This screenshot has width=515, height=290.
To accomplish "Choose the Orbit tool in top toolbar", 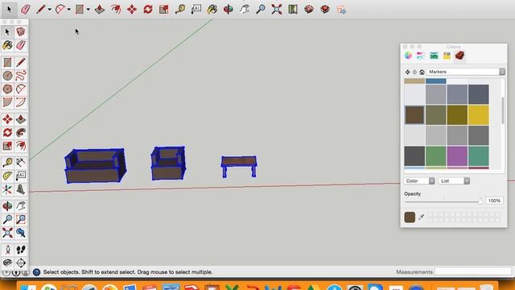I will click(229, 9).
